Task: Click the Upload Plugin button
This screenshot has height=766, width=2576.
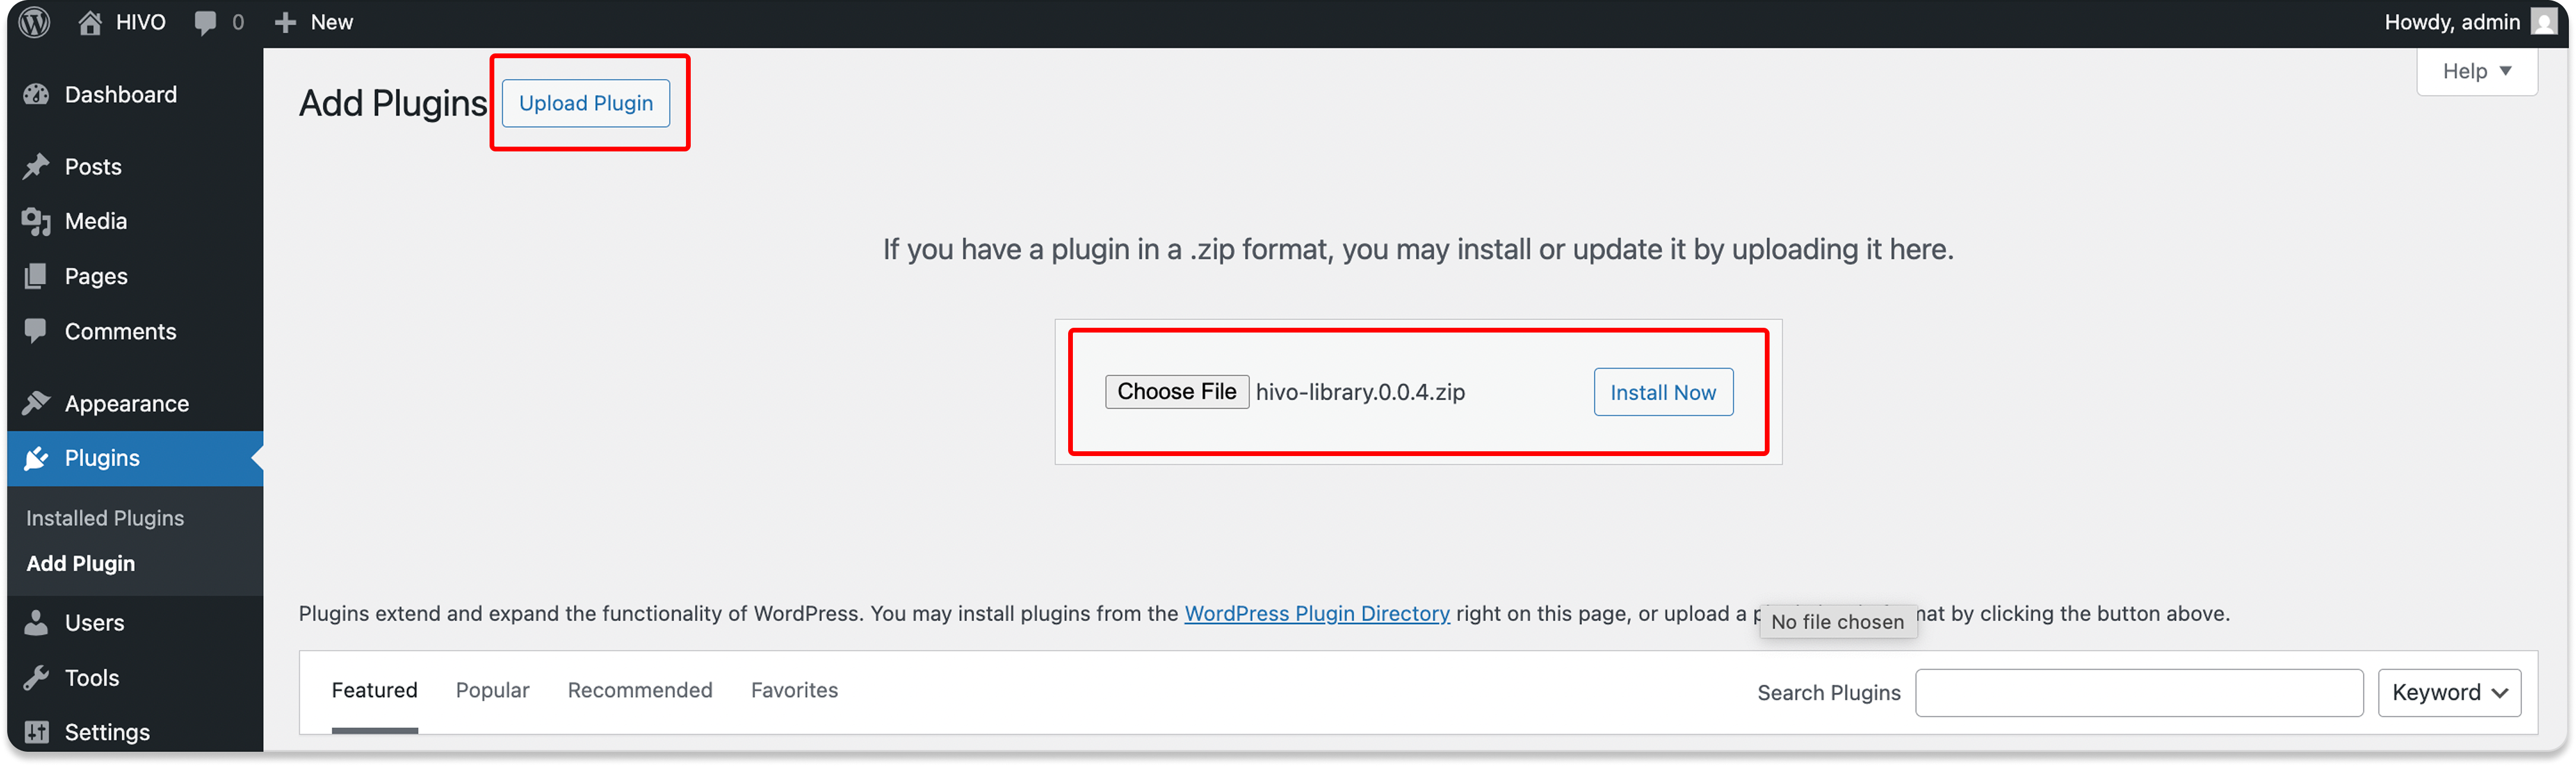Action: pos(586,103)
